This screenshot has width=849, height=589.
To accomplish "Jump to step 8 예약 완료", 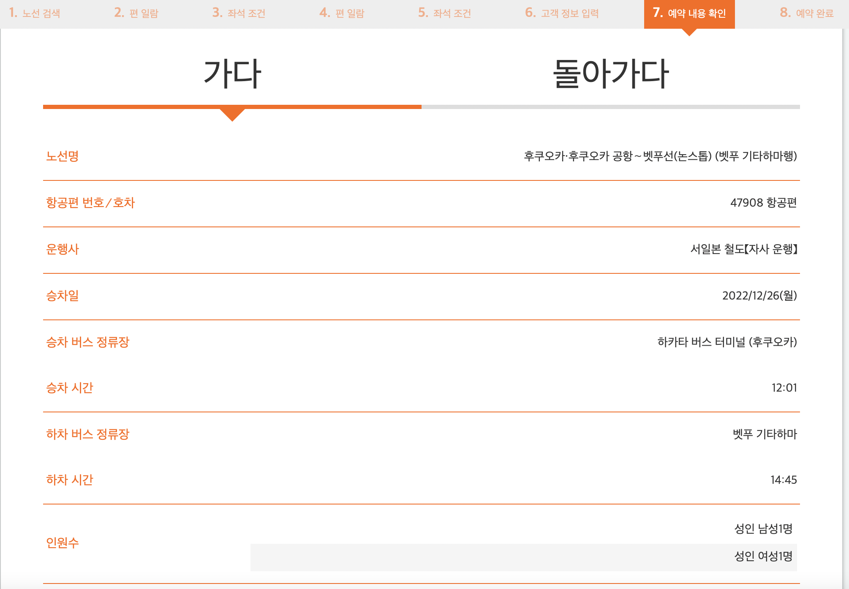I will (x=806, y=13).
